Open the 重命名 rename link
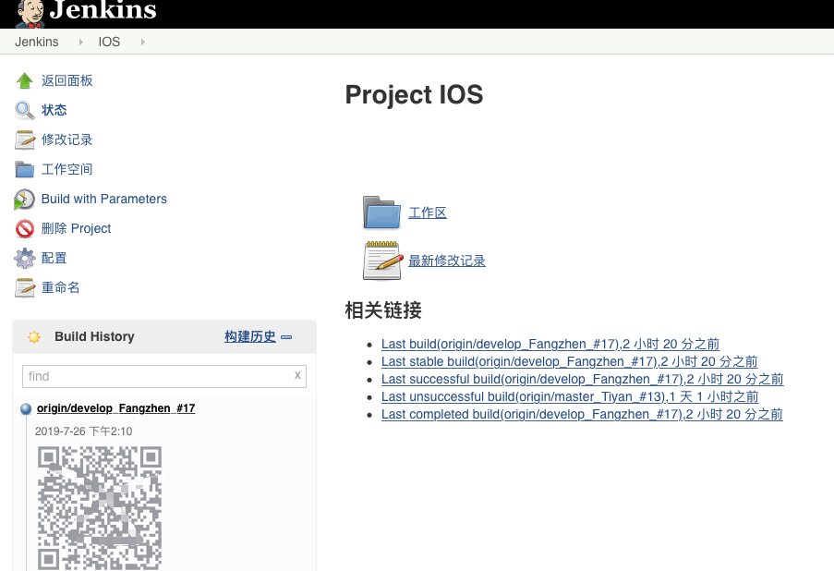The image size is (834, 571). pyautogui.click(x=61, y=288)
